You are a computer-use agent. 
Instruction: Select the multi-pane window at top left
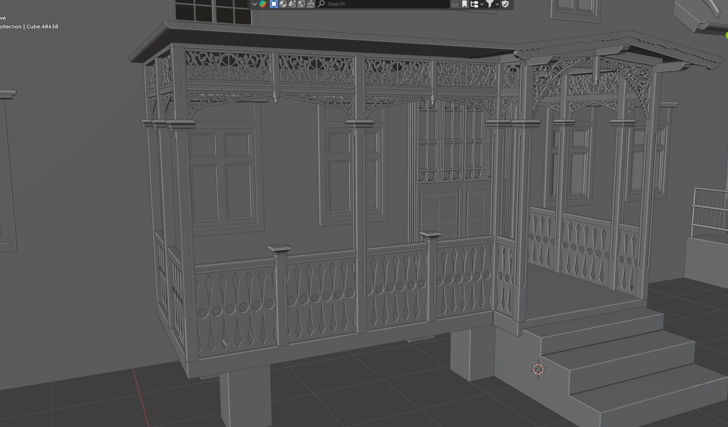pyautogui.click(x=213, y=11)
